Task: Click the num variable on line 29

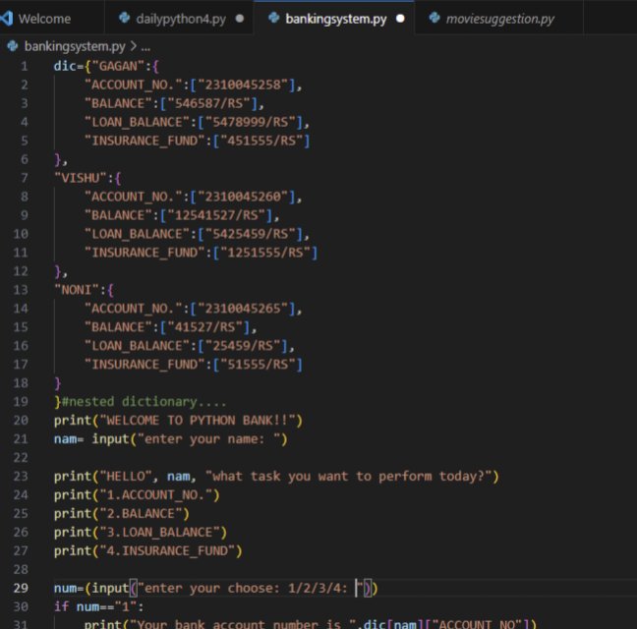Action: click(65, 589)
